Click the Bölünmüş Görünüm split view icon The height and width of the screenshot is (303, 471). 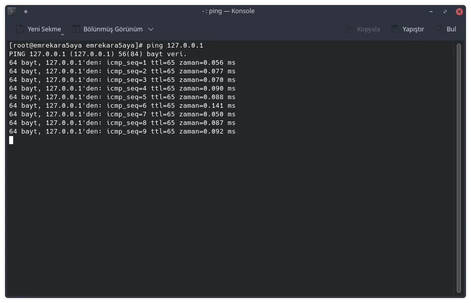coord(76,29)
